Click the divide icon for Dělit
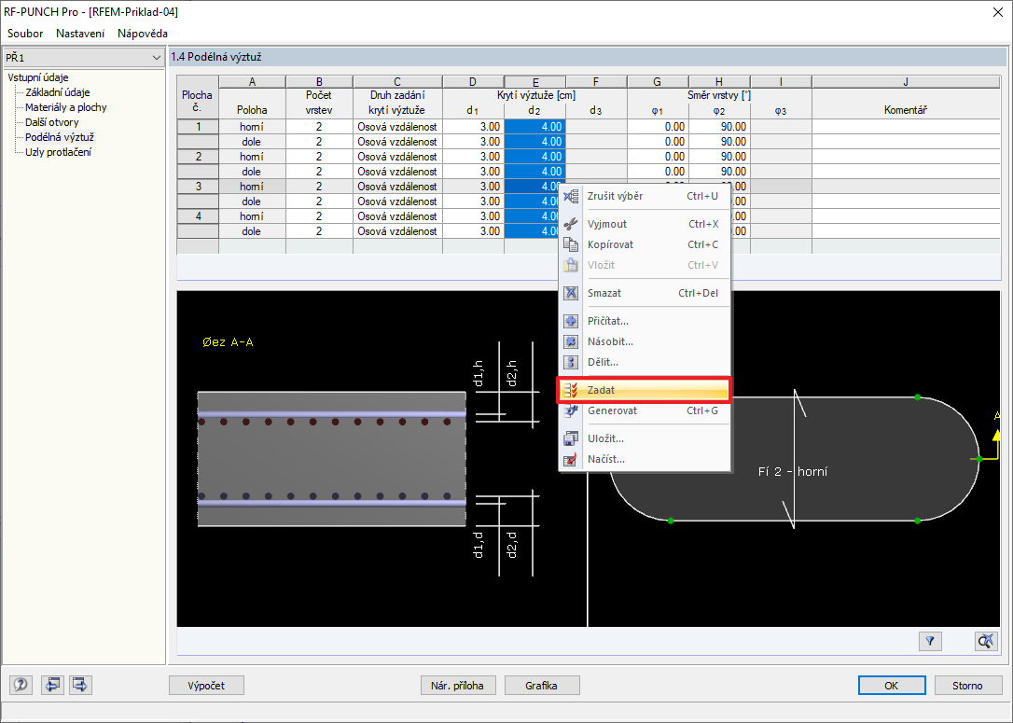 (x=571, y=363)
